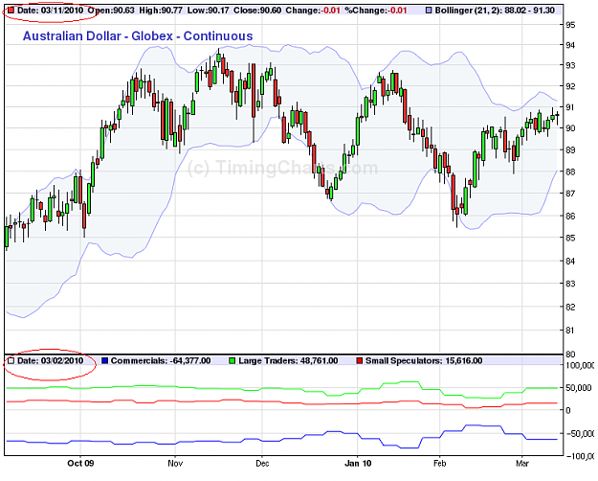Click the 82 price axis label
598x481 pixels.
tap(570, 308)
